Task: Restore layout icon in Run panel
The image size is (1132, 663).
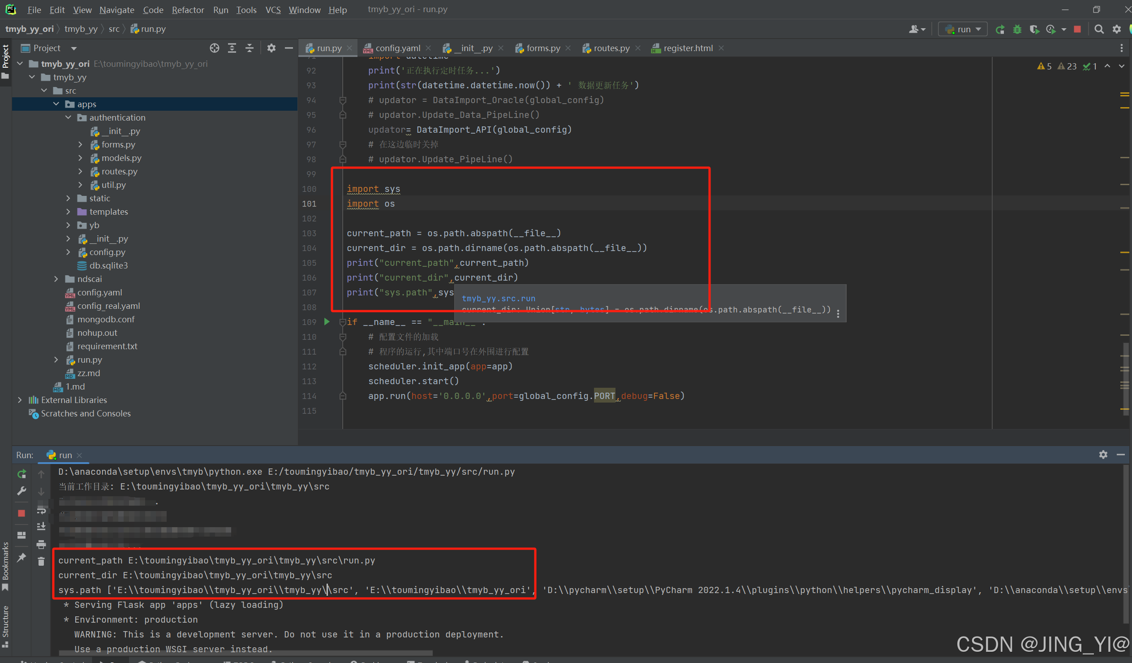Action: [22, 535]
